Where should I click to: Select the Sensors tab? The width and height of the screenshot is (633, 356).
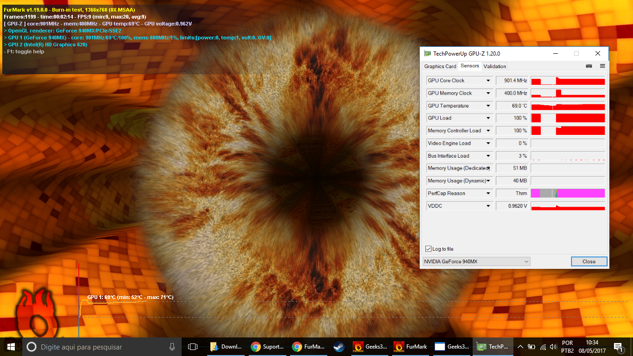tap(470, 66)
